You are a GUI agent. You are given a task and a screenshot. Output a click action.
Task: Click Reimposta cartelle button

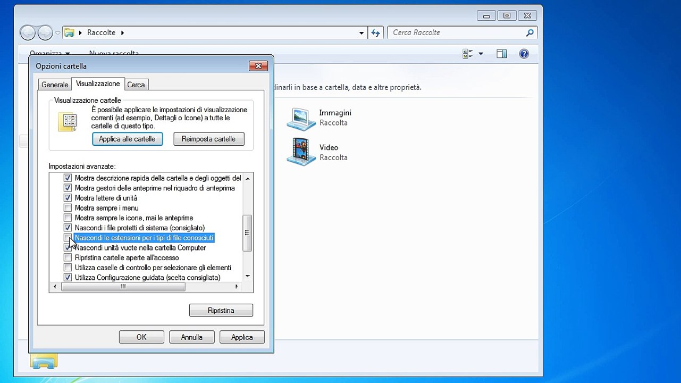(x=208, y=139)
